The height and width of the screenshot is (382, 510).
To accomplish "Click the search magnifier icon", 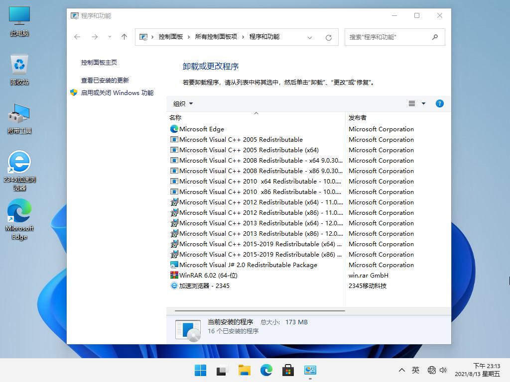I will point(435,37).
